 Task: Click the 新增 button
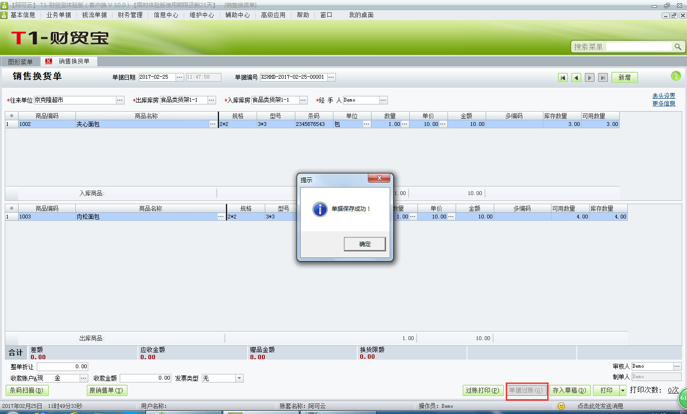pos(625,77)
